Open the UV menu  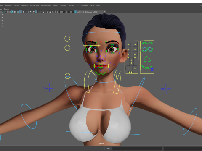pyautogui.click(x=77, y=5)
